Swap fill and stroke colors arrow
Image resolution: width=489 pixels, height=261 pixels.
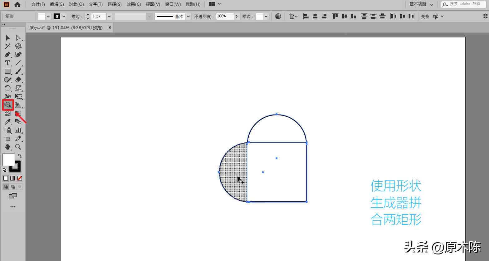pos(20,156)
